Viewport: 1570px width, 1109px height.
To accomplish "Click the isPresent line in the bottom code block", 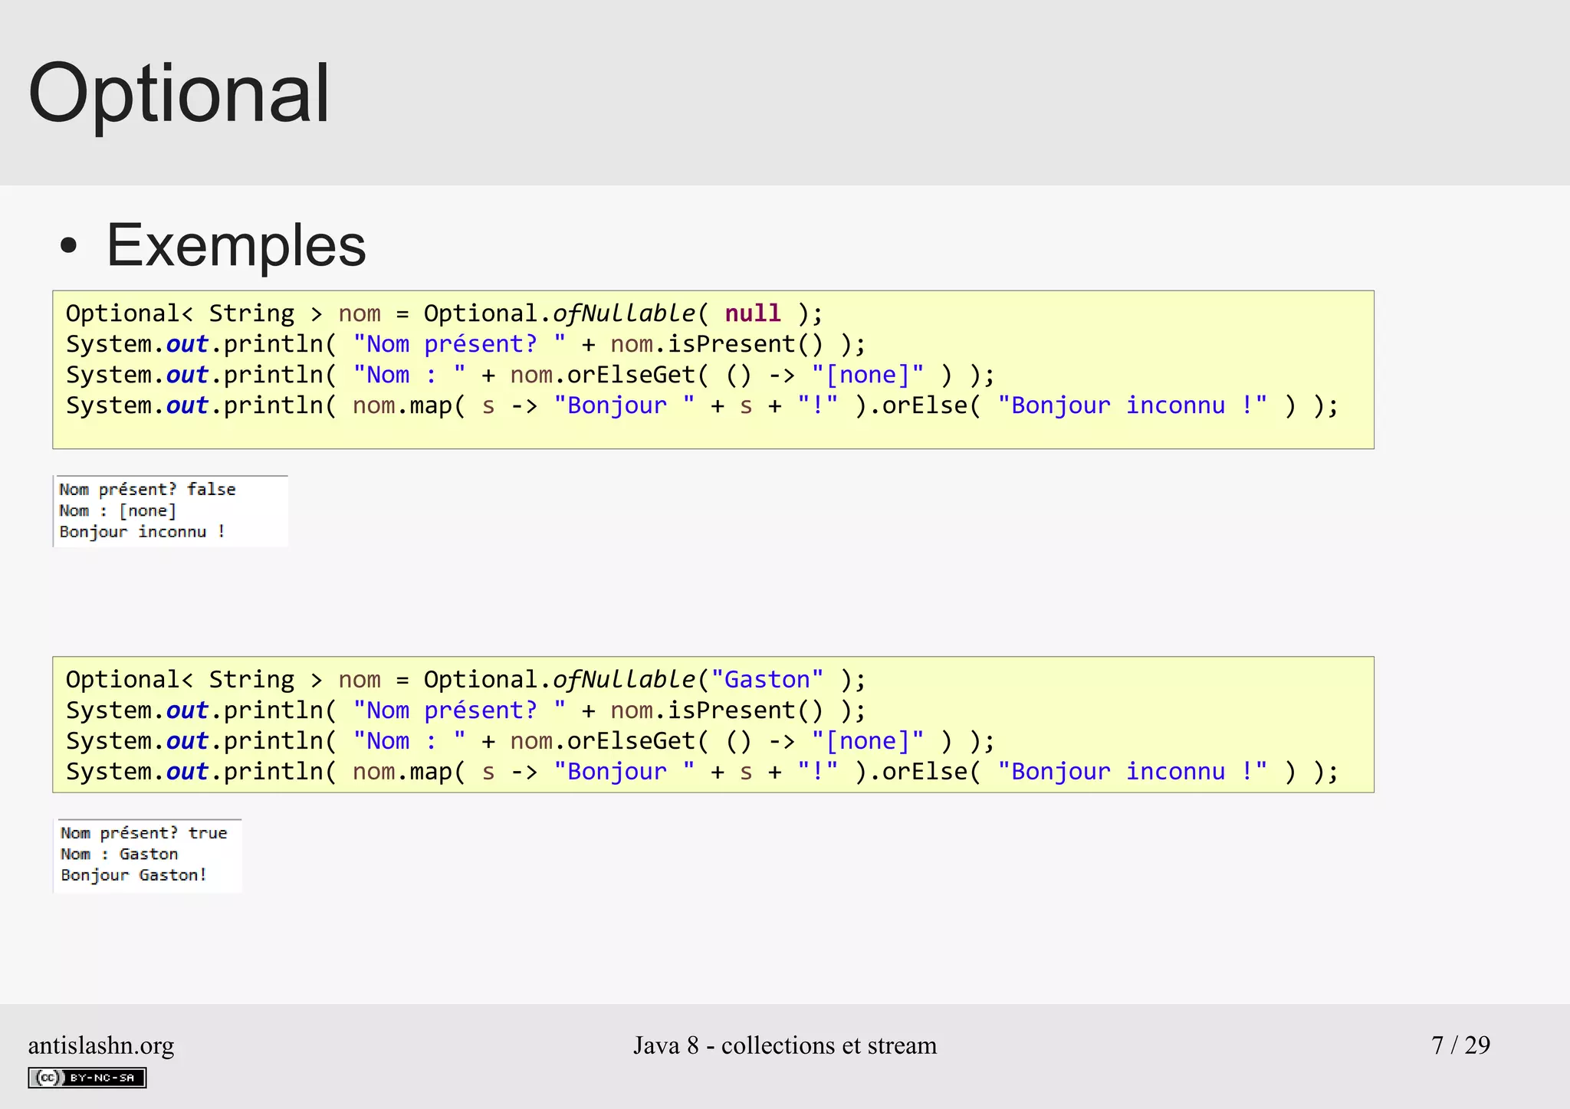I will click(x=465, y=710).
